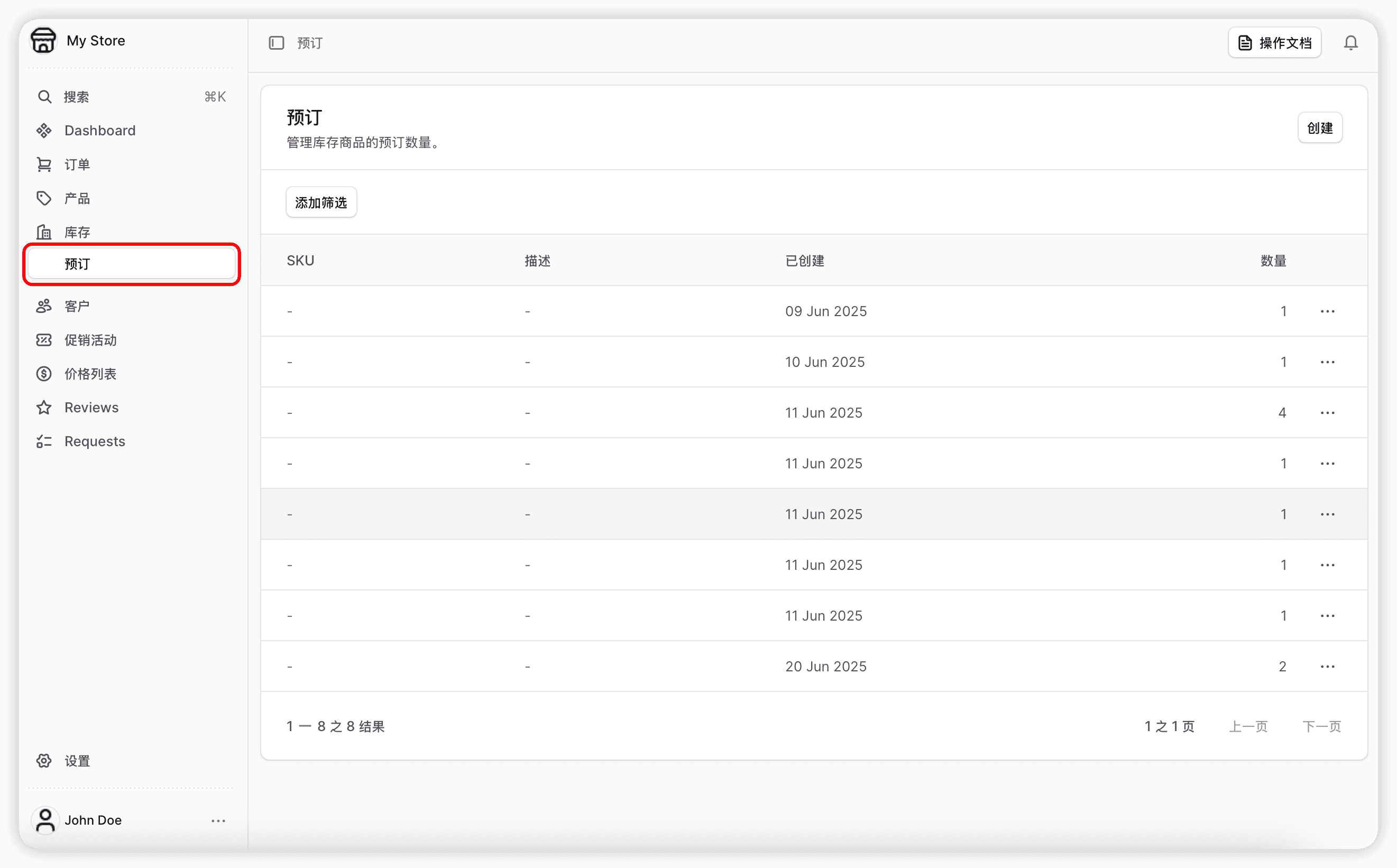Open the 添加筛选 filter dropdown

(x=321, y=202)
